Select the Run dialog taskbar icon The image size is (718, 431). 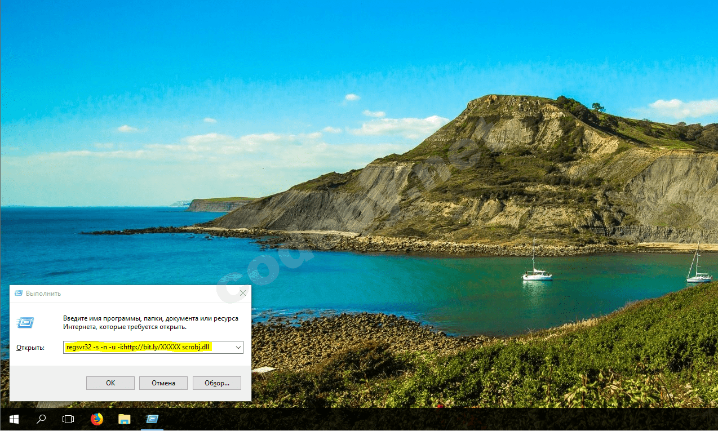pos(152,419)
